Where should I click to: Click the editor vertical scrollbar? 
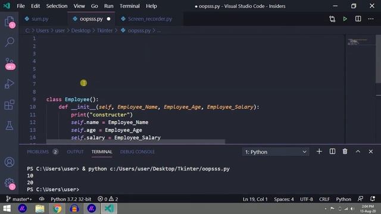378,59
